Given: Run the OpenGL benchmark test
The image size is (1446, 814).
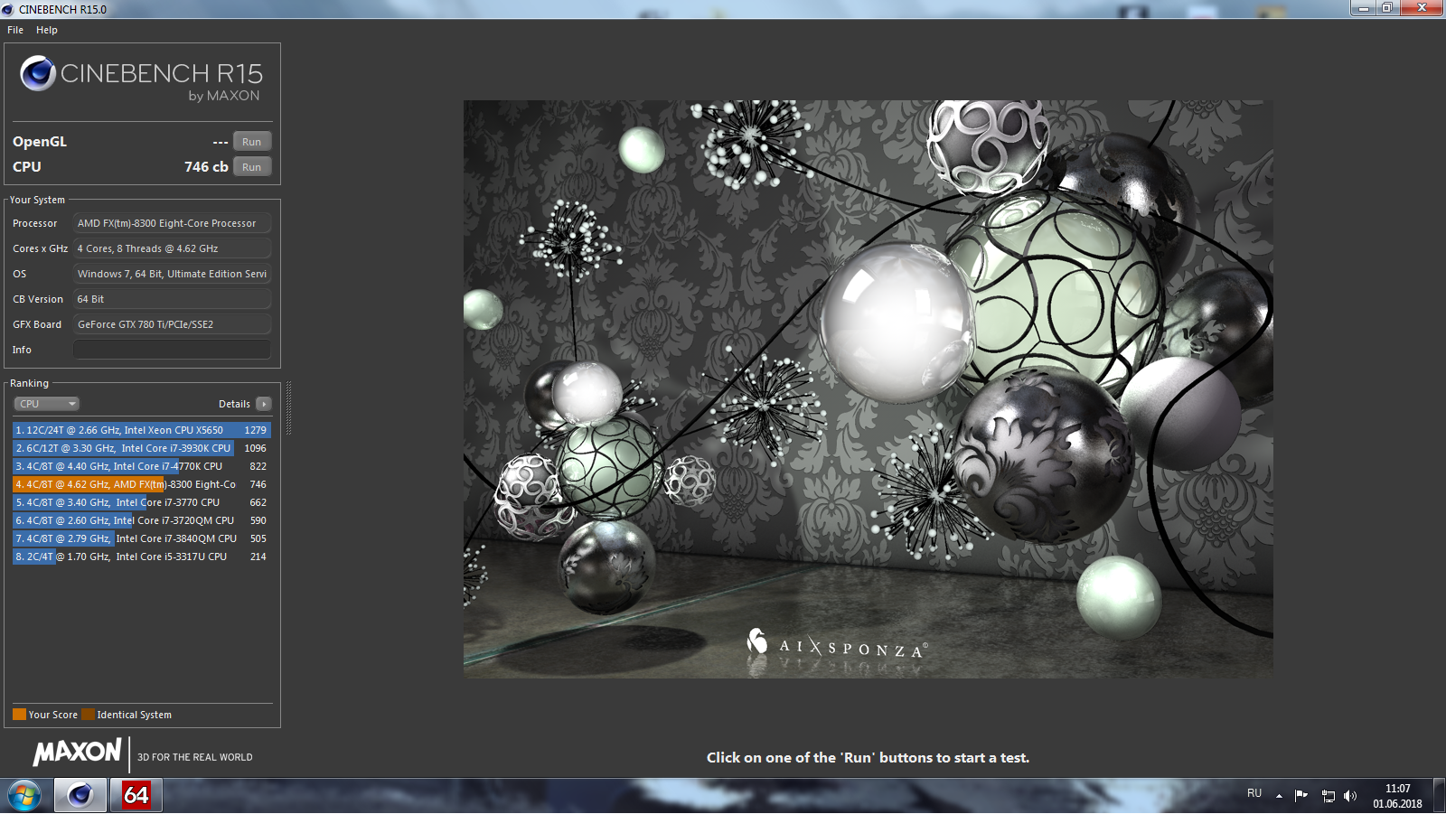Looking at the screenshot, I should click(252, 142).
